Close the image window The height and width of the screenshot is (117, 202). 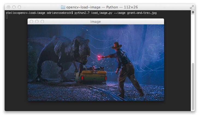31,21
